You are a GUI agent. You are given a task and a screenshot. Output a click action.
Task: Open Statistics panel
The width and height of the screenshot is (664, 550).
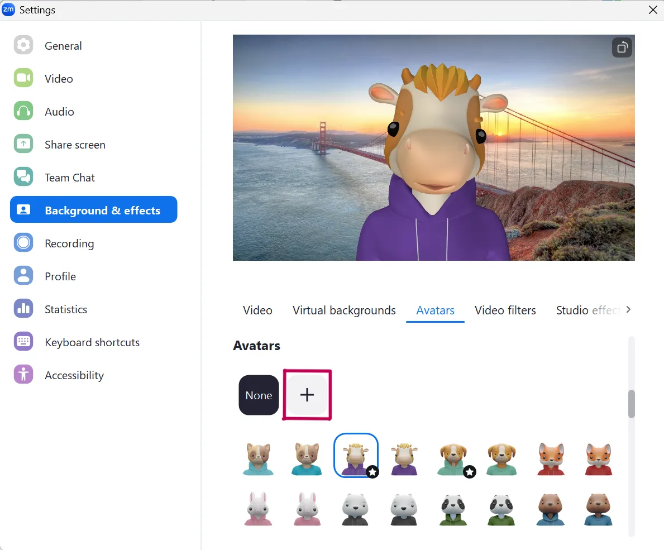pyautogui.click(x=65, y=309)
